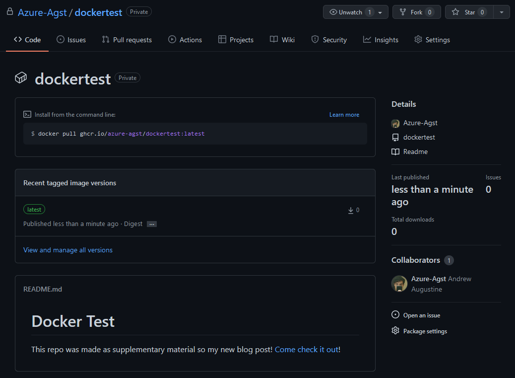Click the Last published label
515x378 pixels.
(410, 177)
